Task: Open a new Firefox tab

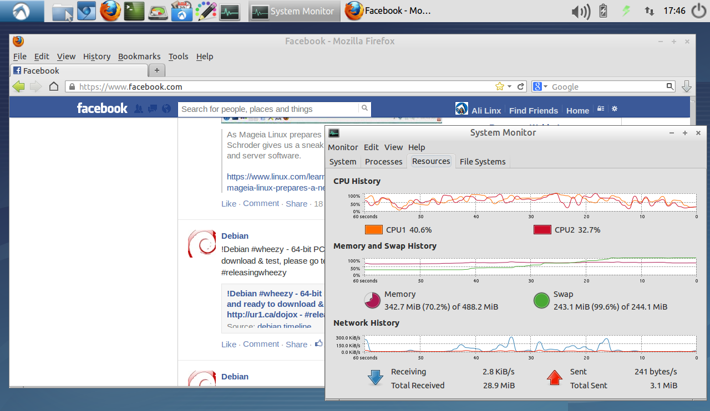Action: click(x=157, y=70)
